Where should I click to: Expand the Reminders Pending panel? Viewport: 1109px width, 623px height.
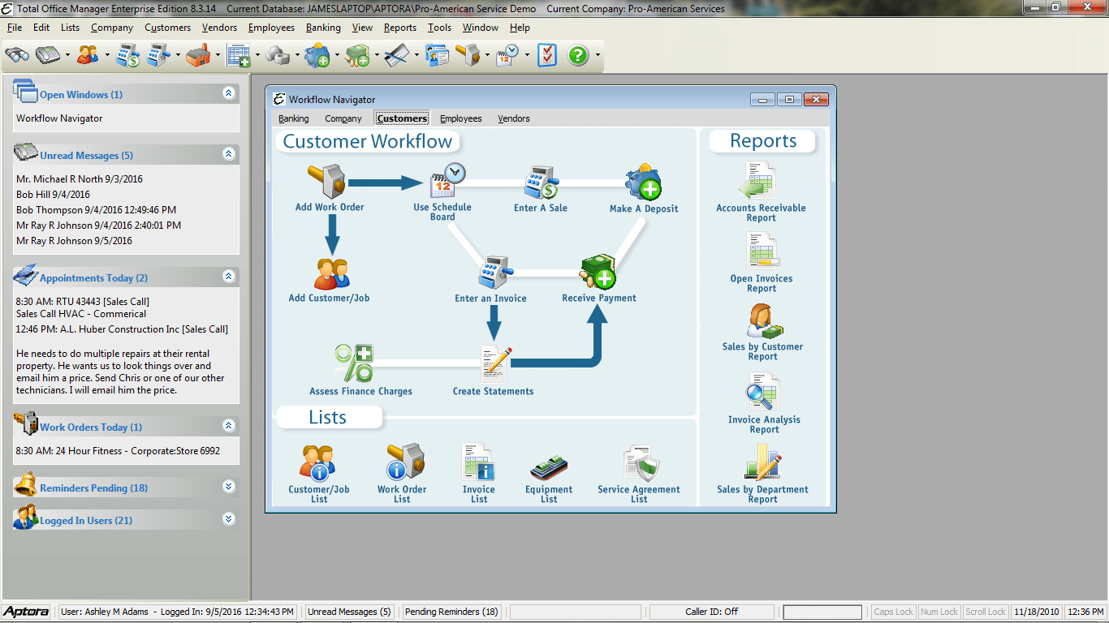tap(228, 487)
